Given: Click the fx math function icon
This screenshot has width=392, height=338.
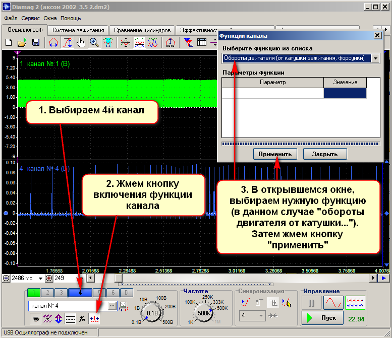Looking at the screenshot, I should (82, 319).
